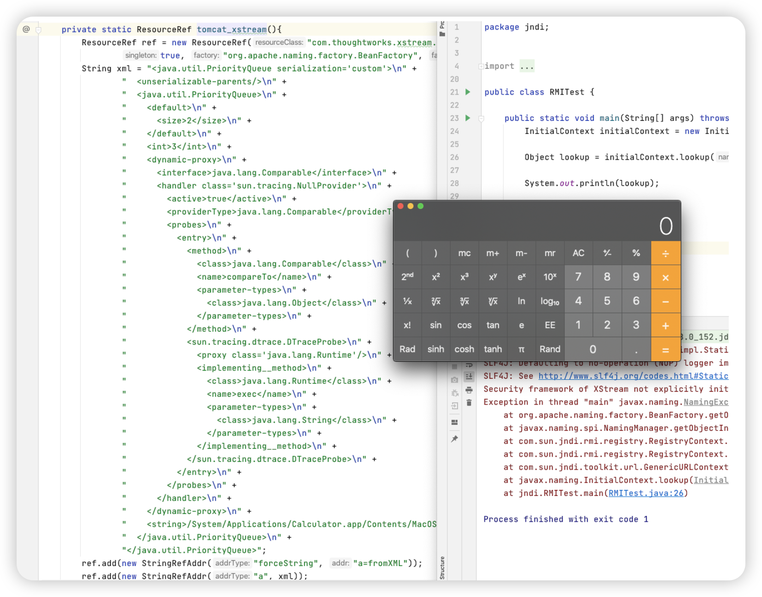Click the pi constant button in Calculator
Screen dimensions: 762x597
tap(521, 349)
